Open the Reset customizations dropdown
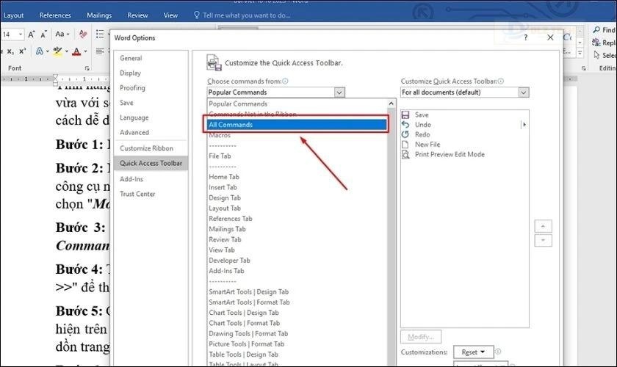617x367 pixels. coord(469,352)
